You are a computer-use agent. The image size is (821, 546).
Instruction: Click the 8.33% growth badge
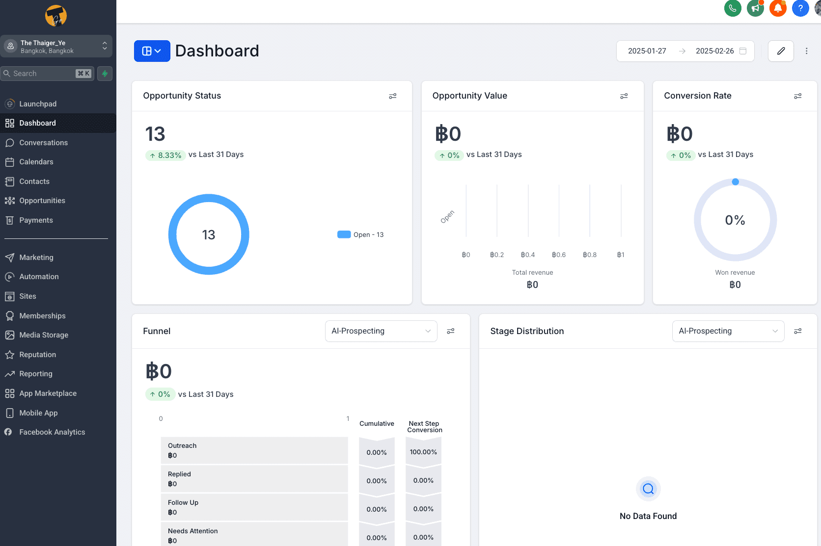tap(165, 156)
